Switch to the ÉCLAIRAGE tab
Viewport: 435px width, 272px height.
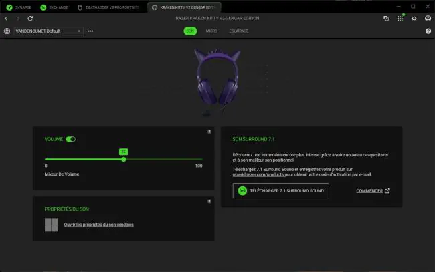point(239,31)
